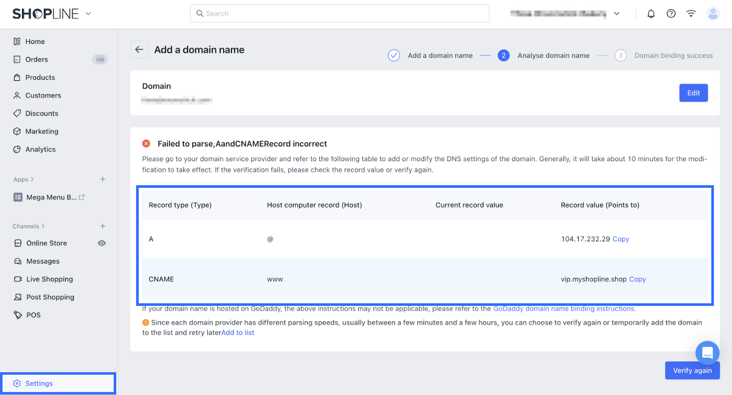Add a new app with the plus icon

[103, 179]
